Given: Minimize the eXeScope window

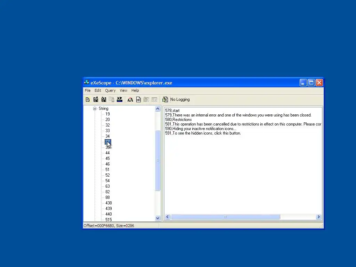Looking at the screenshot, I should [303, 83].
